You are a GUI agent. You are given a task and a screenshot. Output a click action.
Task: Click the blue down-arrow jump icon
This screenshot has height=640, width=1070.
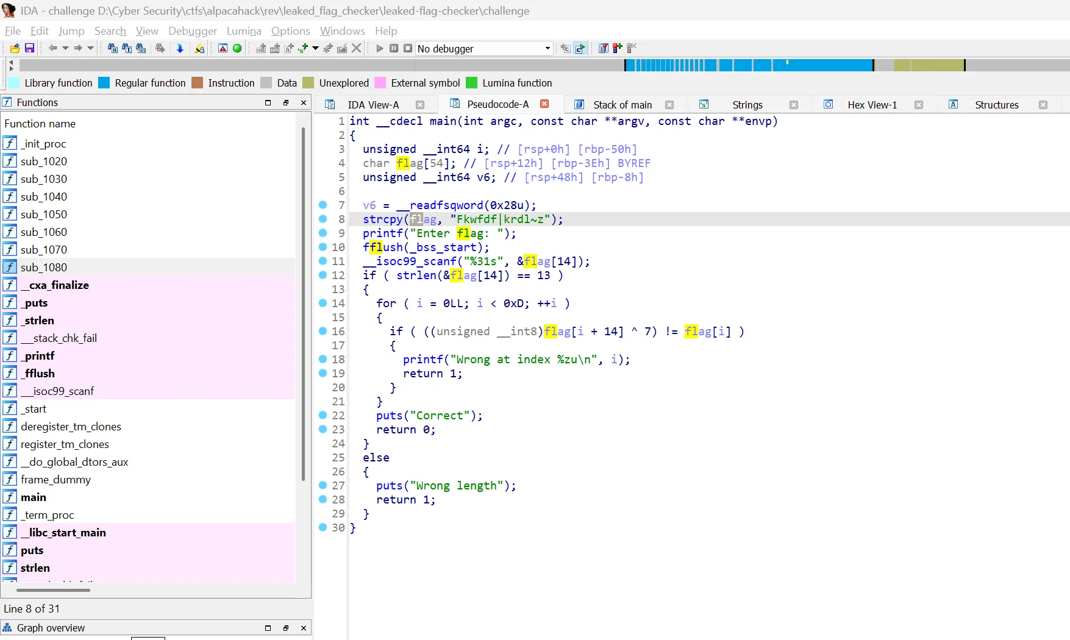pos(180,48)
